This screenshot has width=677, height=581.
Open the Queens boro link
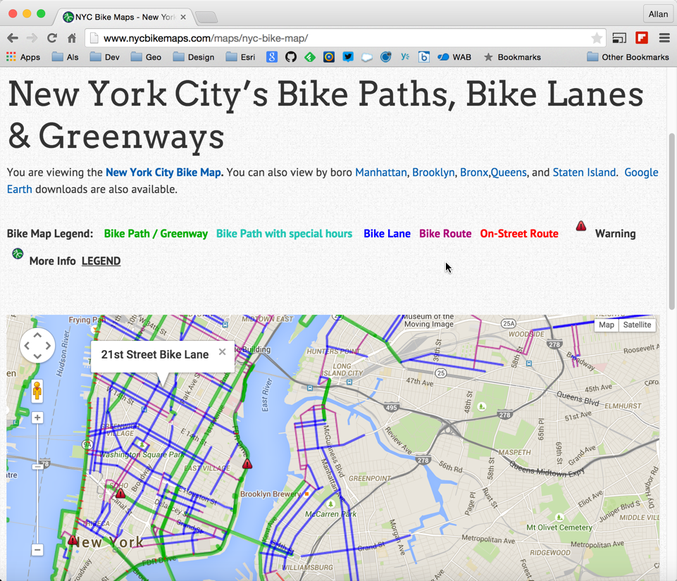click(x=508, y=173)
